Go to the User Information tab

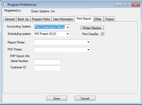[x=63, y=19]
